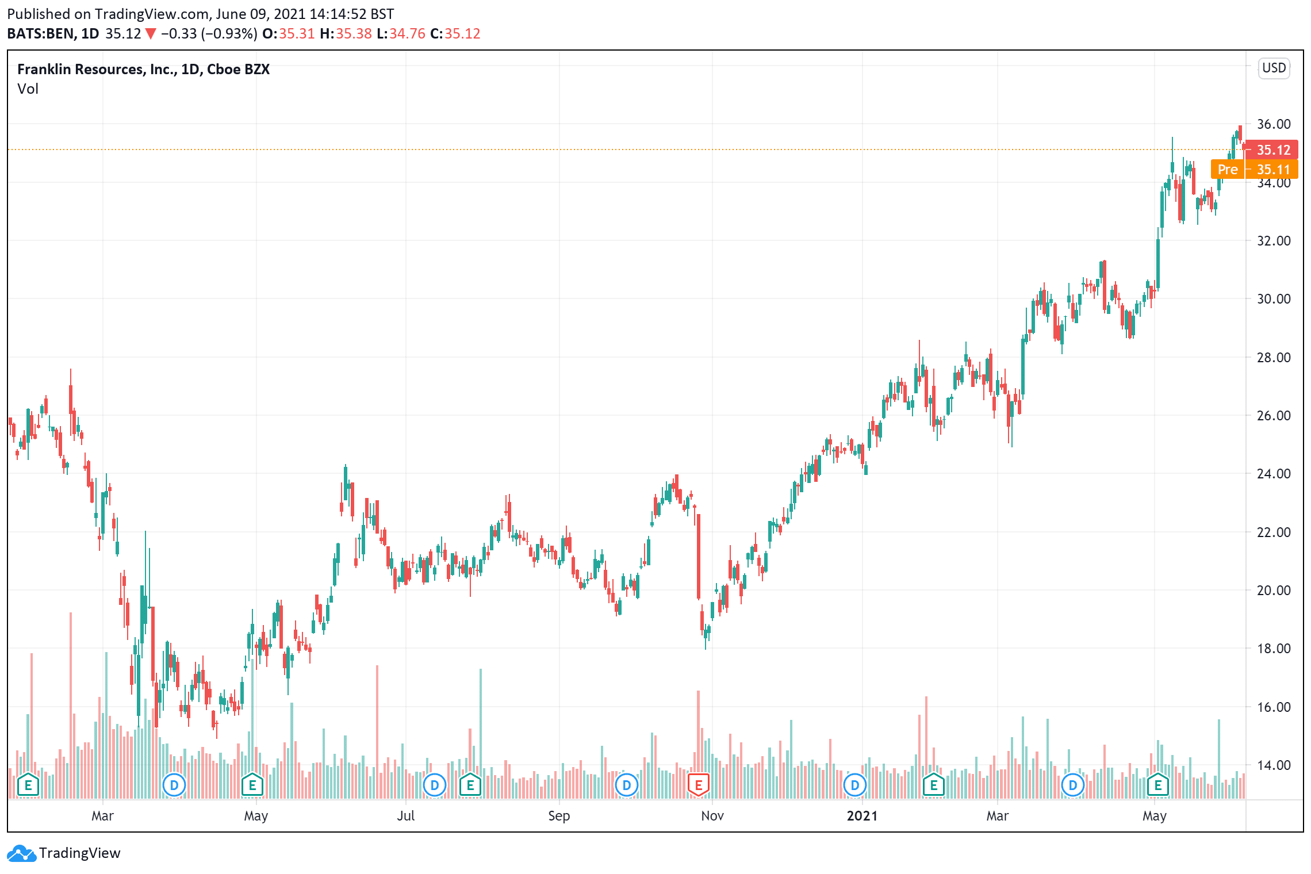Click the Published on TradingView.com header text
Viewport: 1311px width, 874px height.
[201, 14]
